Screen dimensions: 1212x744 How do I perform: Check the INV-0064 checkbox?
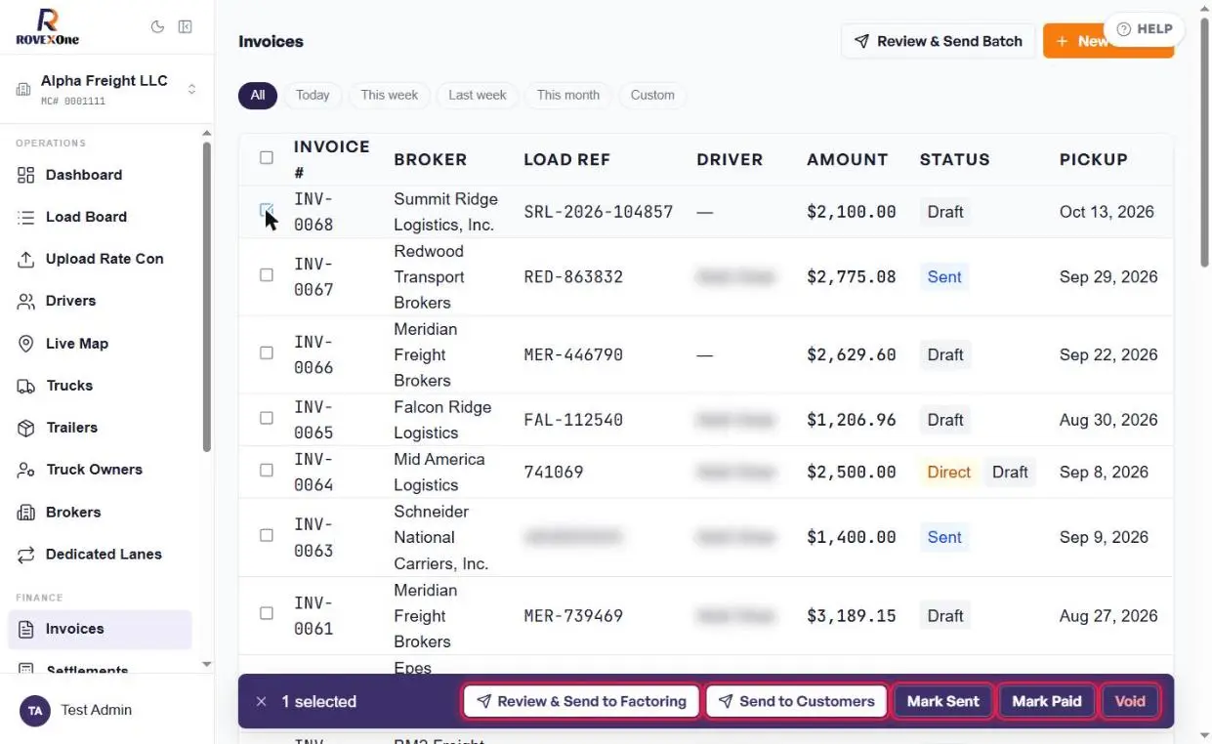click(x=267, y=471)
